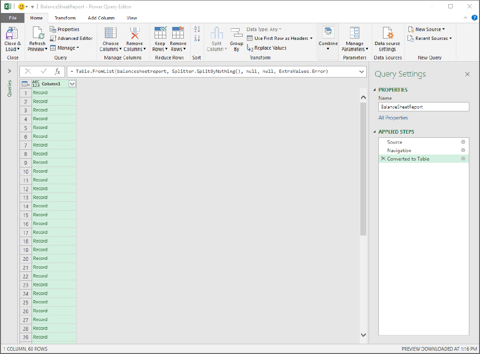This screenshot has width=480, height=354.
Task: Open the Advanced Editor
Action: coord(71,38)
